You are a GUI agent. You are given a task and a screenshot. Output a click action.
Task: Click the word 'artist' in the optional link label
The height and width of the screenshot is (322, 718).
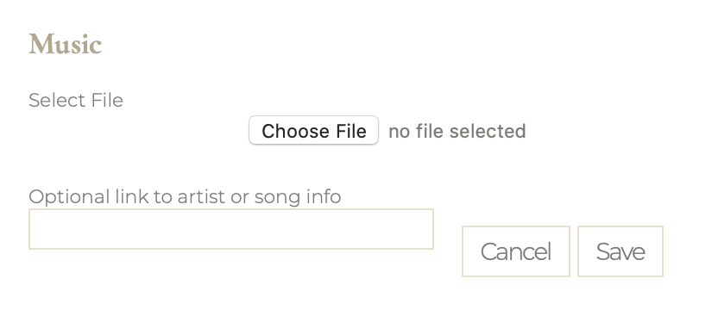pyautogui.click(x=201, y=197)
